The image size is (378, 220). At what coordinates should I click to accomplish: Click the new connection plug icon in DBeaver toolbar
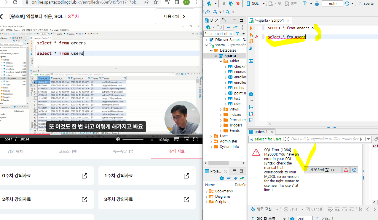[x=209, y=4]
